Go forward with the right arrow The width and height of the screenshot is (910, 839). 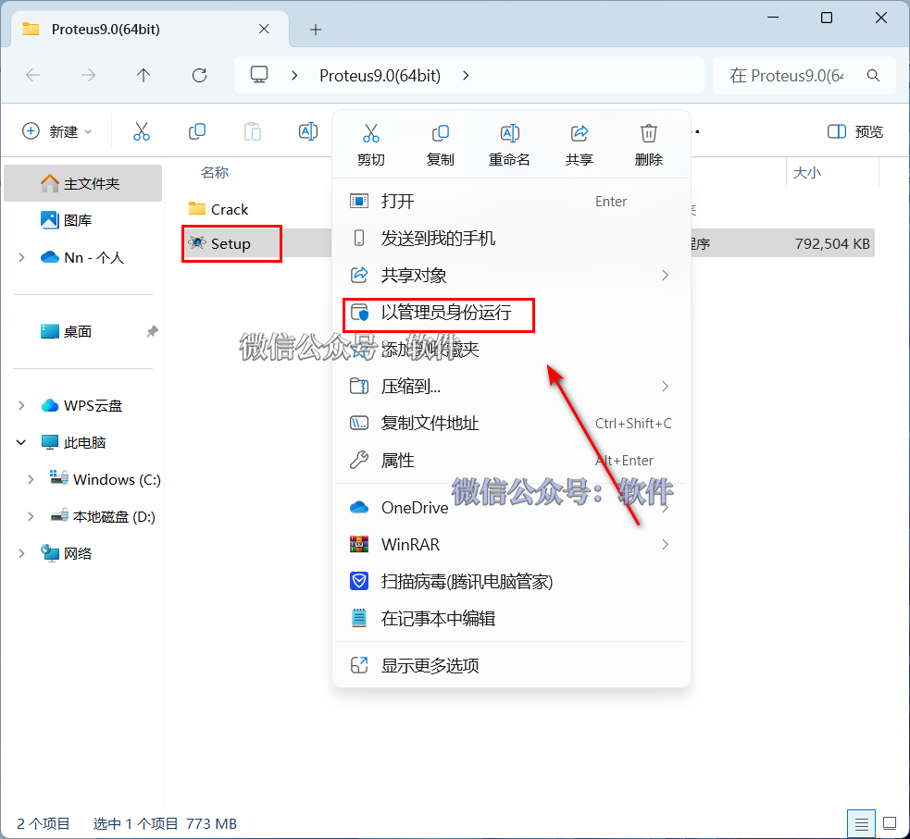point(88,75)
